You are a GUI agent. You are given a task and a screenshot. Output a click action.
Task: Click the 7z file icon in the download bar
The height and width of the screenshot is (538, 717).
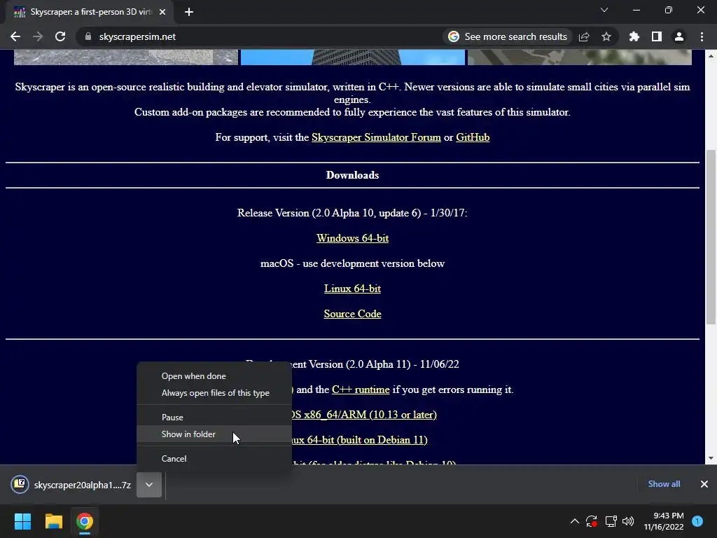[20, 484]
